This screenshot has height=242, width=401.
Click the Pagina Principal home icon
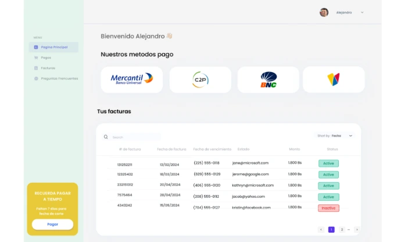pyautogui.click(x=36, y=47)
